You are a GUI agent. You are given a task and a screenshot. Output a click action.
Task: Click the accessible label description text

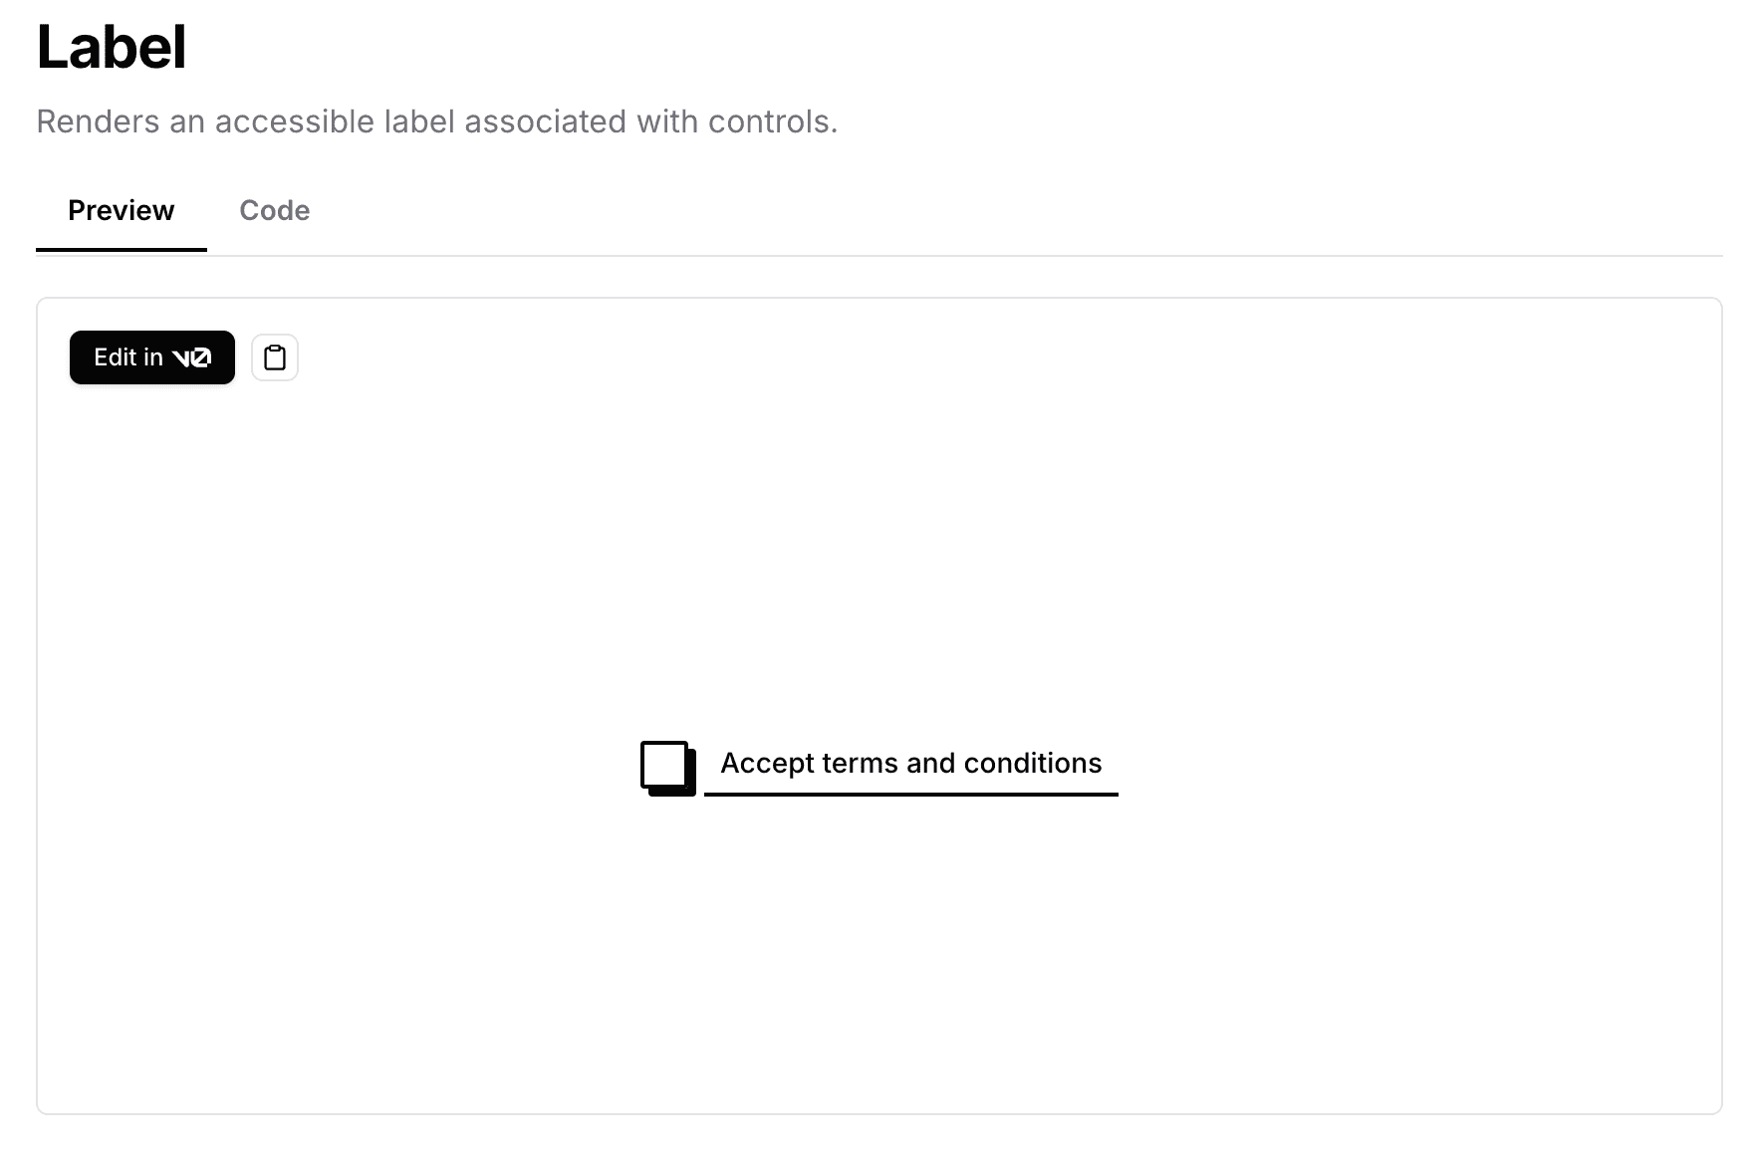436,121
